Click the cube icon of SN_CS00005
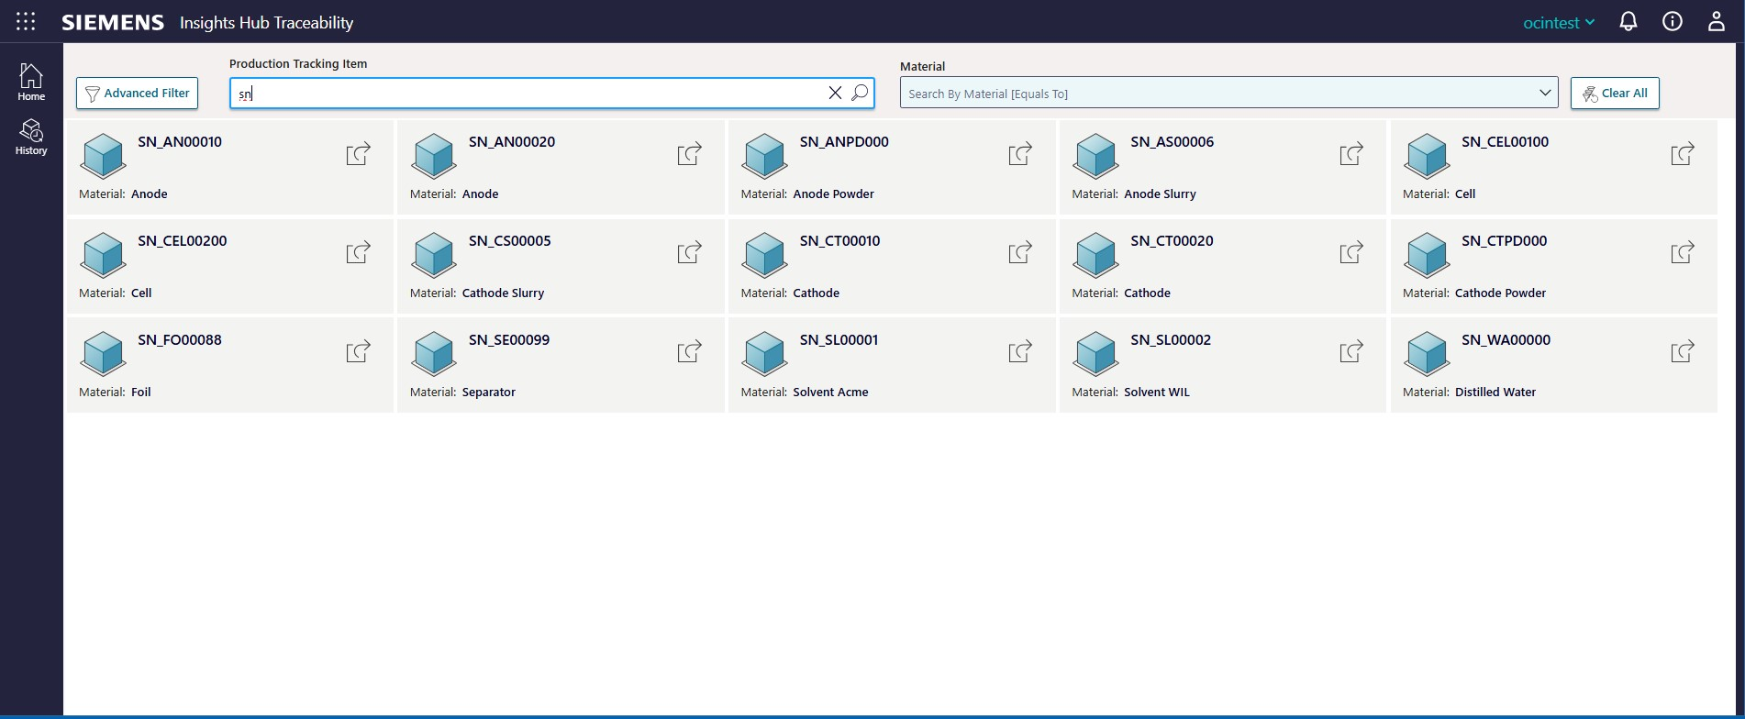The height and width of the screenshot is (719, 1745). point(434,255)
